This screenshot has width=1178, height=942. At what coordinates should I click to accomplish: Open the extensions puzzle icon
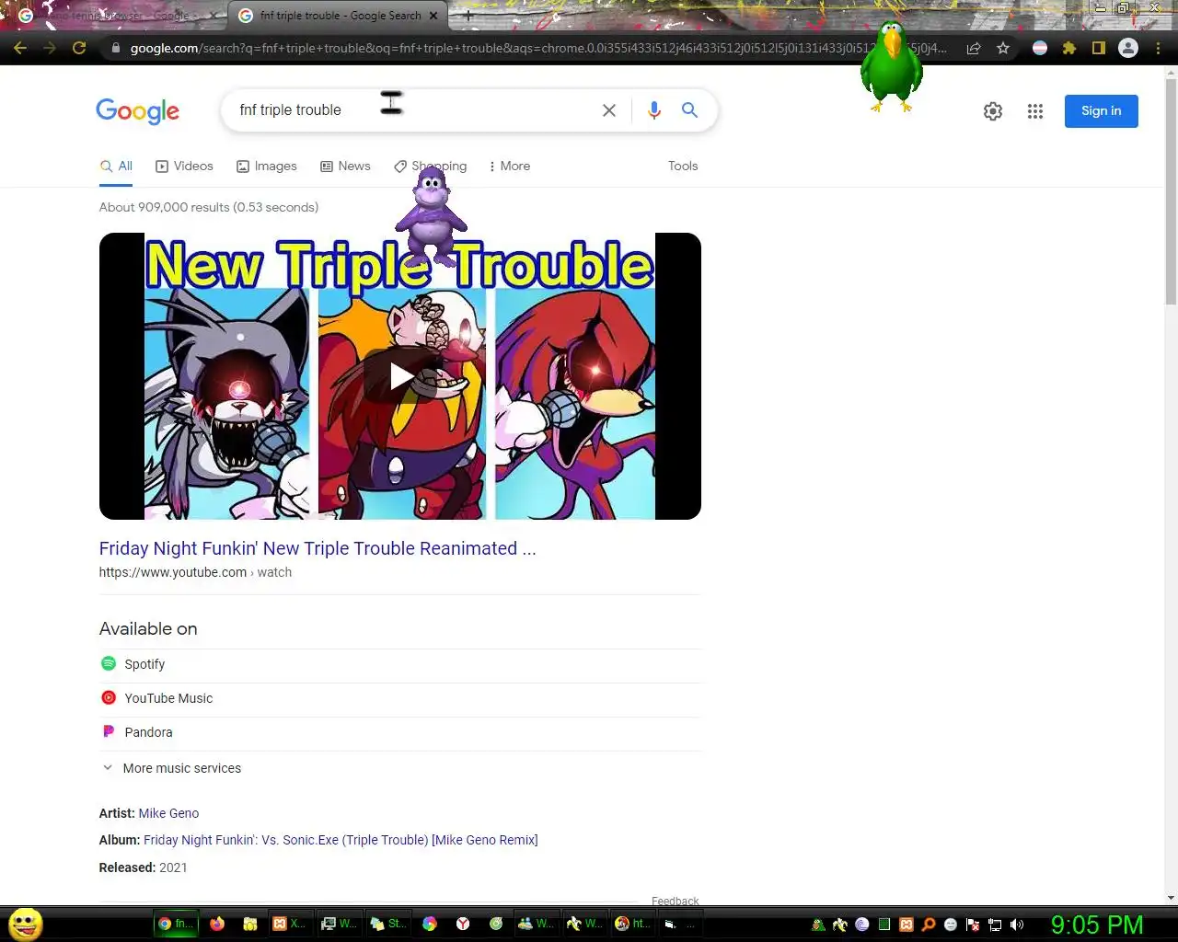coord(1069,48)
